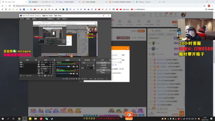
Task: Mute the desktop audio speaker icon
Action: pos(74,66)
